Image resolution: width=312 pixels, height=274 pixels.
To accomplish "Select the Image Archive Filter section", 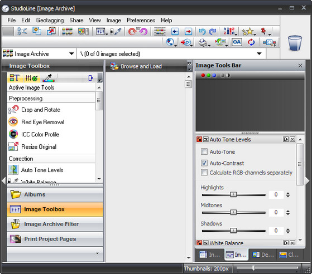I will point(55,224).
